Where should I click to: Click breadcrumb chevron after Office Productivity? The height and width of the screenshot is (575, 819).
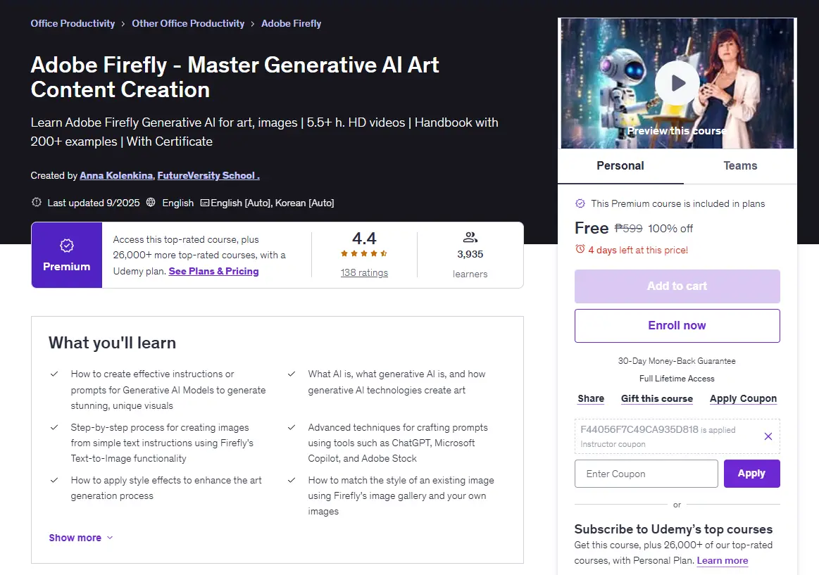coord(123,24)
